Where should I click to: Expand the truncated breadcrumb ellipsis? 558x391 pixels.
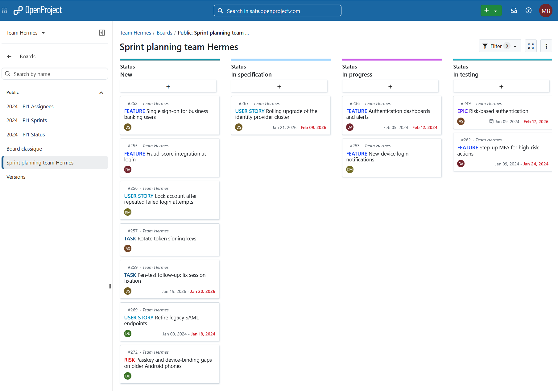coord(247,33)
